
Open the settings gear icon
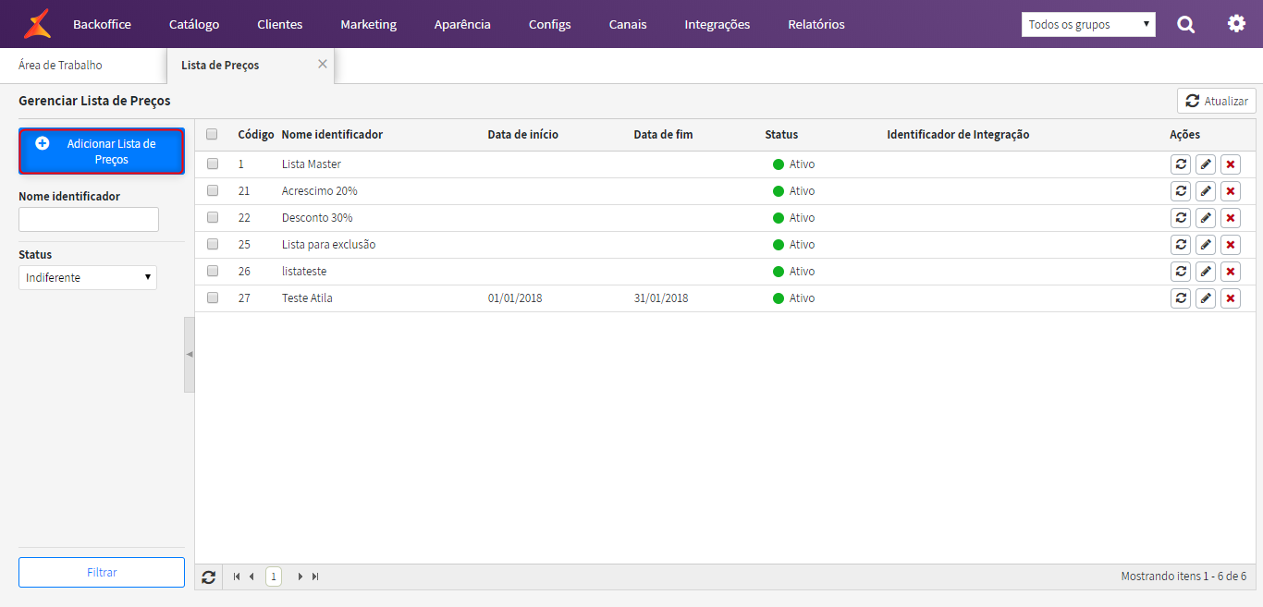(x=1236, y=23)
